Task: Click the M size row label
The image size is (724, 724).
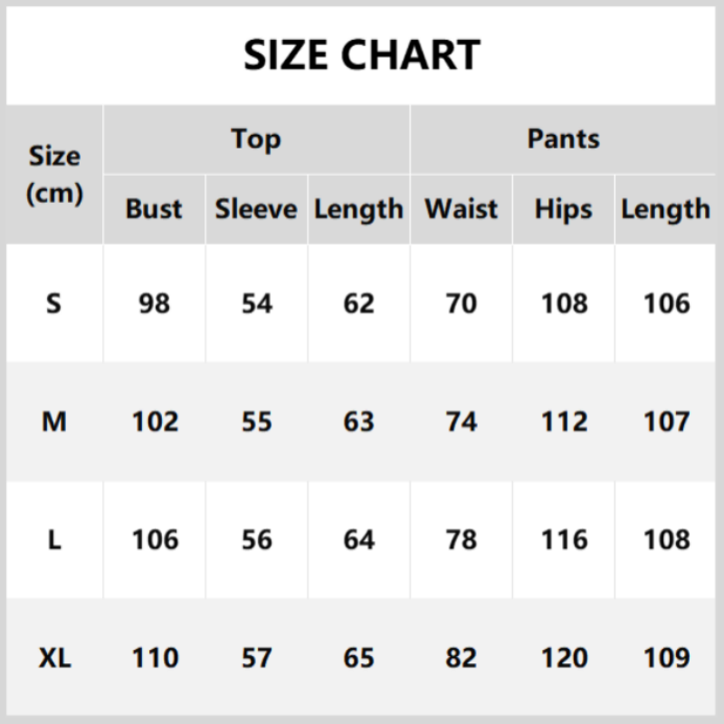Action: click(x=54, y=422)
